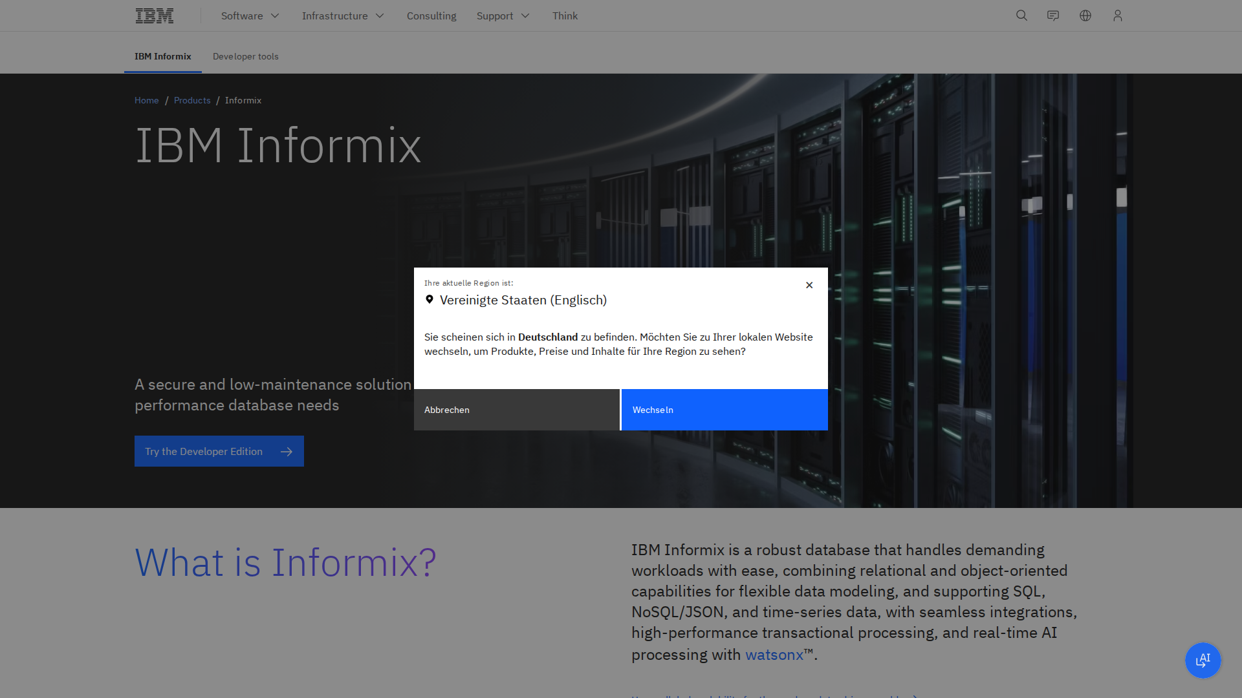Open the user account icon
The height and width of the screenshot is (698, 1242).
pyautogui.click(x=1117, y=16)
